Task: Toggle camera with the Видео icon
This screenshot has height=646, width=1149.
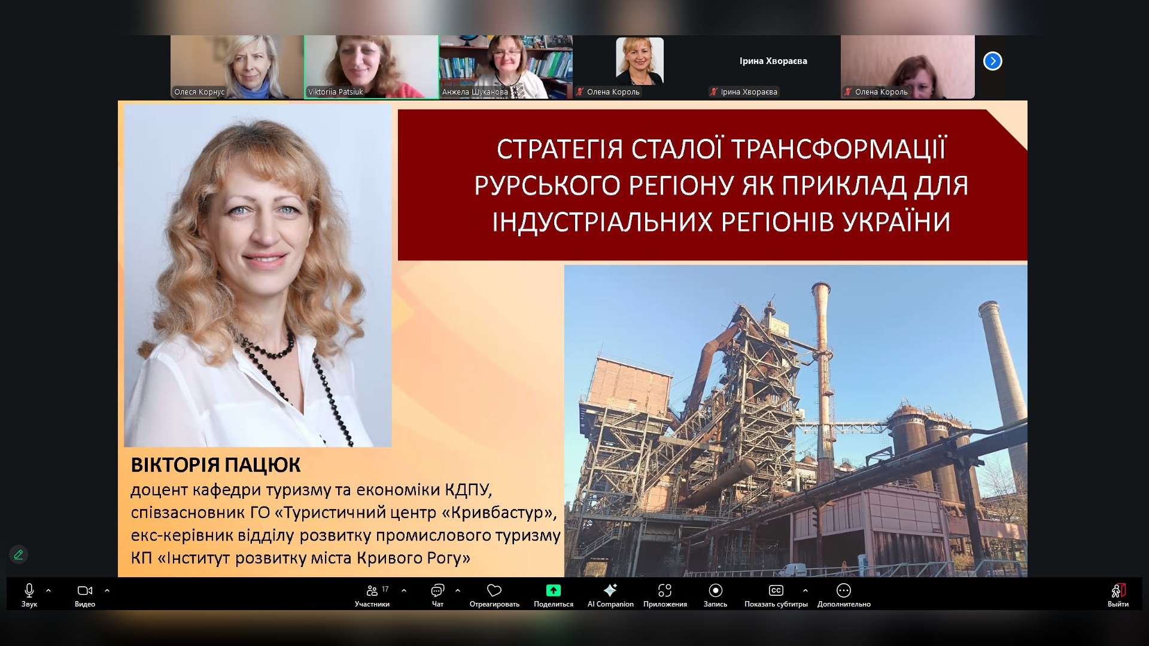Action: coord(84,591)
